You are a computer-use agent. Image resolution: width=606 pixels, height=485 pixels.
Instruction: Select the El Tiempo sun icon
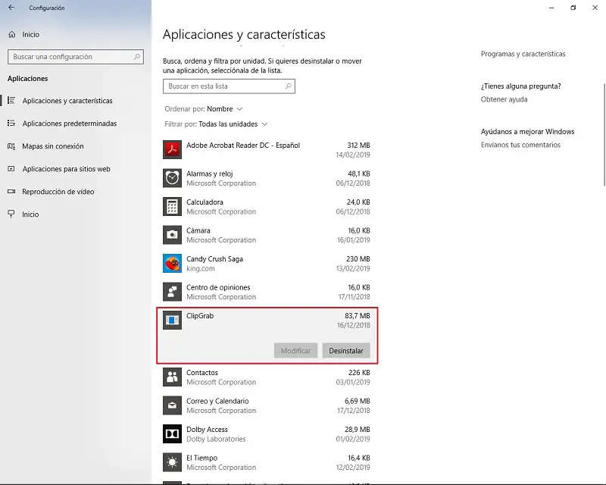[173, 462]
